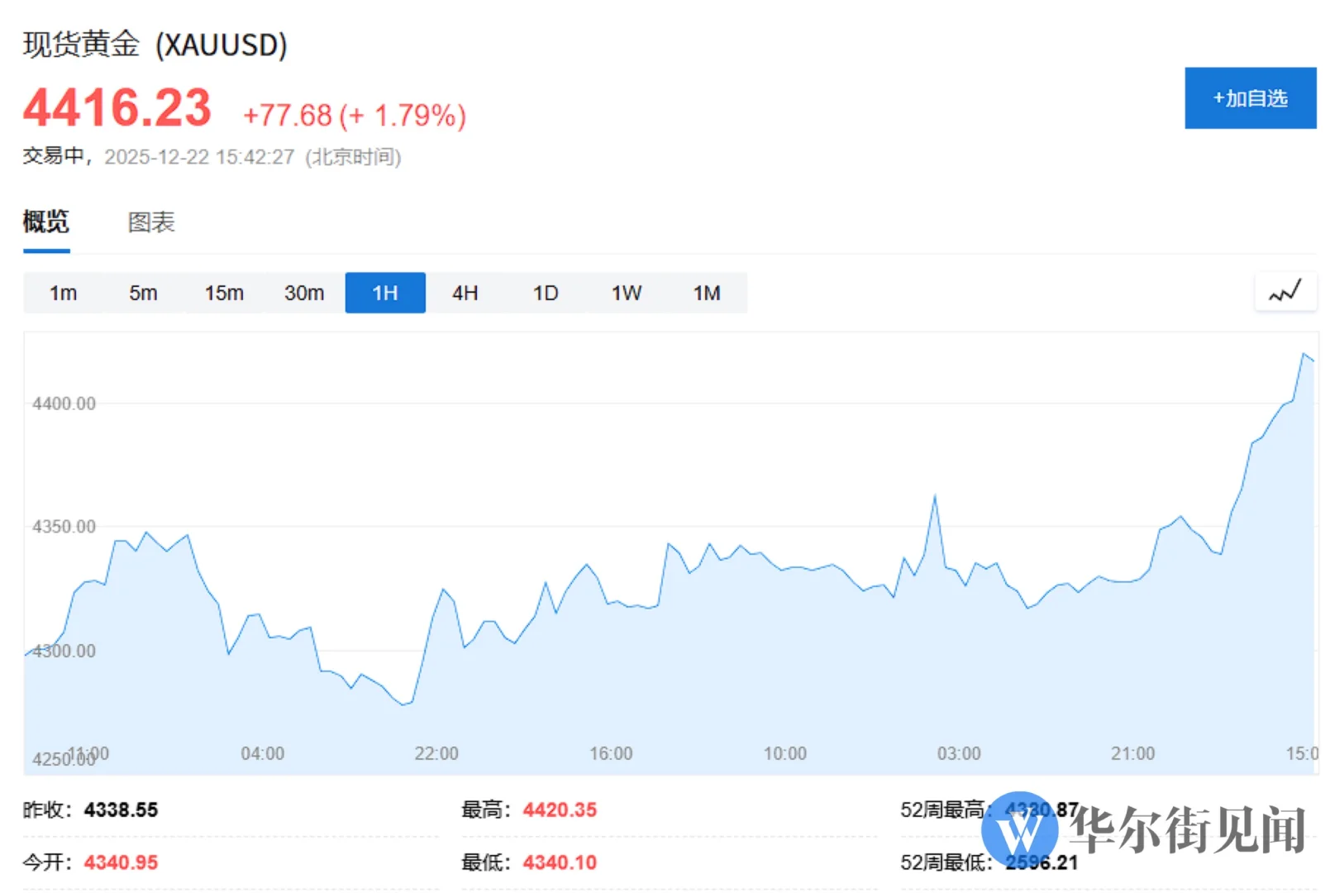Screen dimensions: 1330x893
Task: Show the 1W weekly chart
Action: (627, 293)
